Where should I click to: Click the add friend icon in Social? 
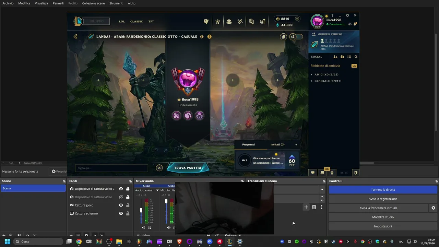coord(335,57)
